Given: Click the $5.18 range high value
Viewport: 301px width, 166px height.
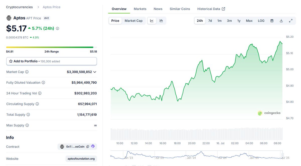Looking at the screenshot, I should tap(93, 51).
